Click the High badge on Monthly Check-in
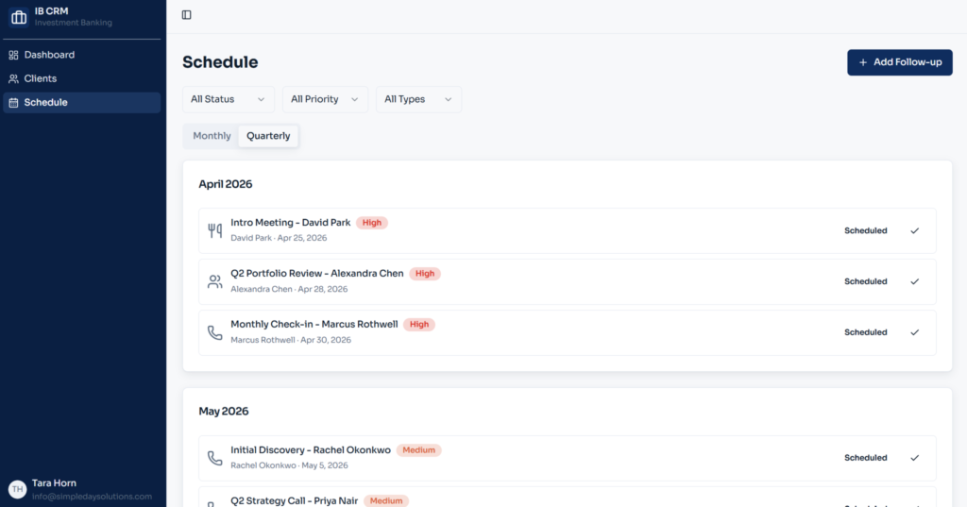 point(419,325)
